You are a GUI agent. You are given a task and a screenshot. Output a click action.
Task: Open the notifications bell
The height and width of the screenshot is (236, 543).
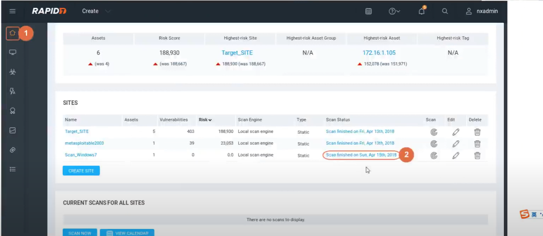pos(422,11)
